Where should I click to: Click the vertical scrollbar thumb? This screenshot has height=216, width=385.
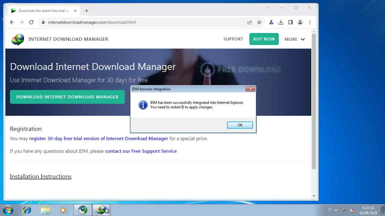tap(314, 101)
